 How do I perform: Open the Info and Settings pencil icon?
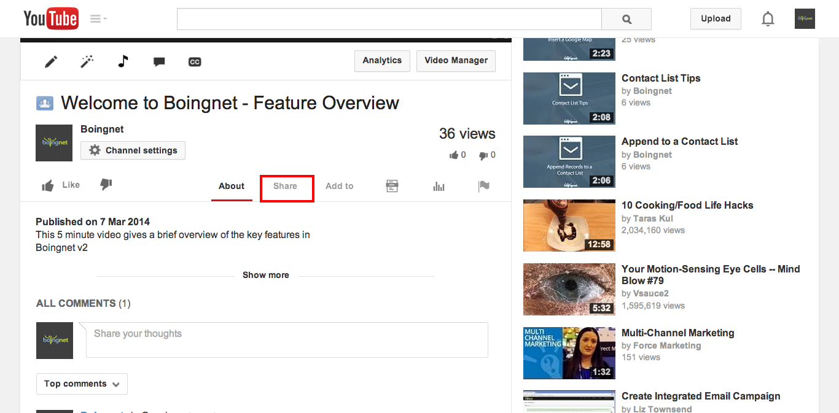[51, 61]
